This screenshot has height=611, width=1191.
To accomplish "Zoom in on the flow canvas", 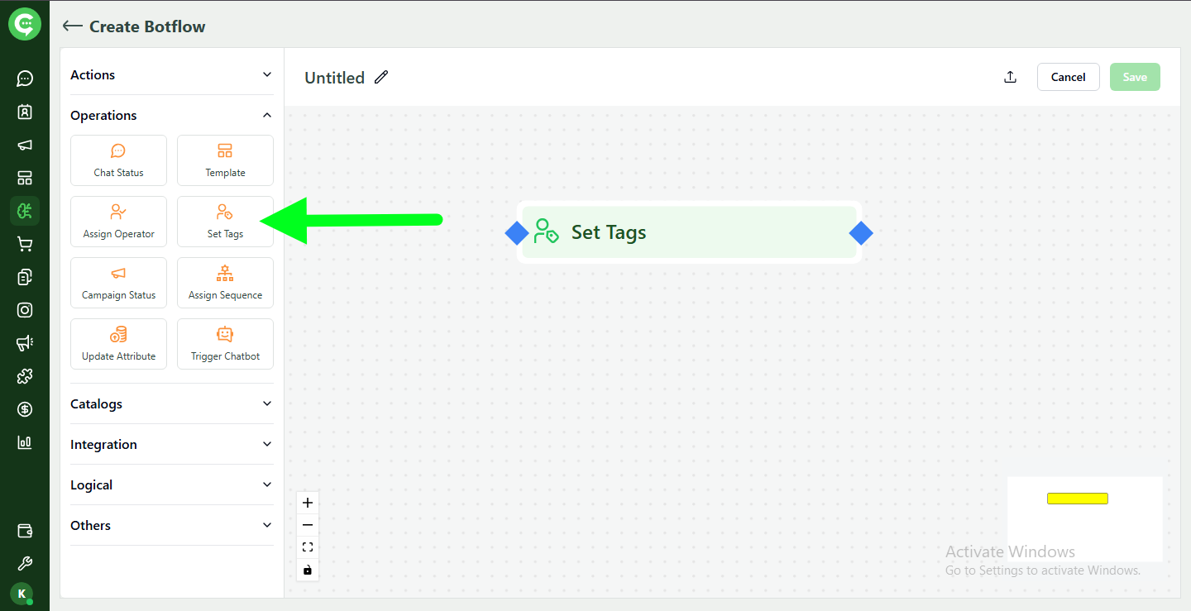I will point(307,502).
